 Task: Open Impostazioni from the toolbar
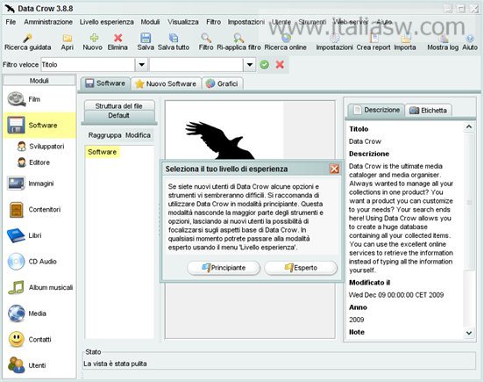click(x=334, y=42)
